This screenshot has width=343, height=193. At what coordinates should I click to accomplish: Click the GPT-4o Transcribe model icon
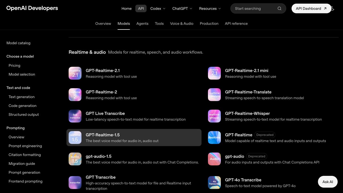click(214, 183)
